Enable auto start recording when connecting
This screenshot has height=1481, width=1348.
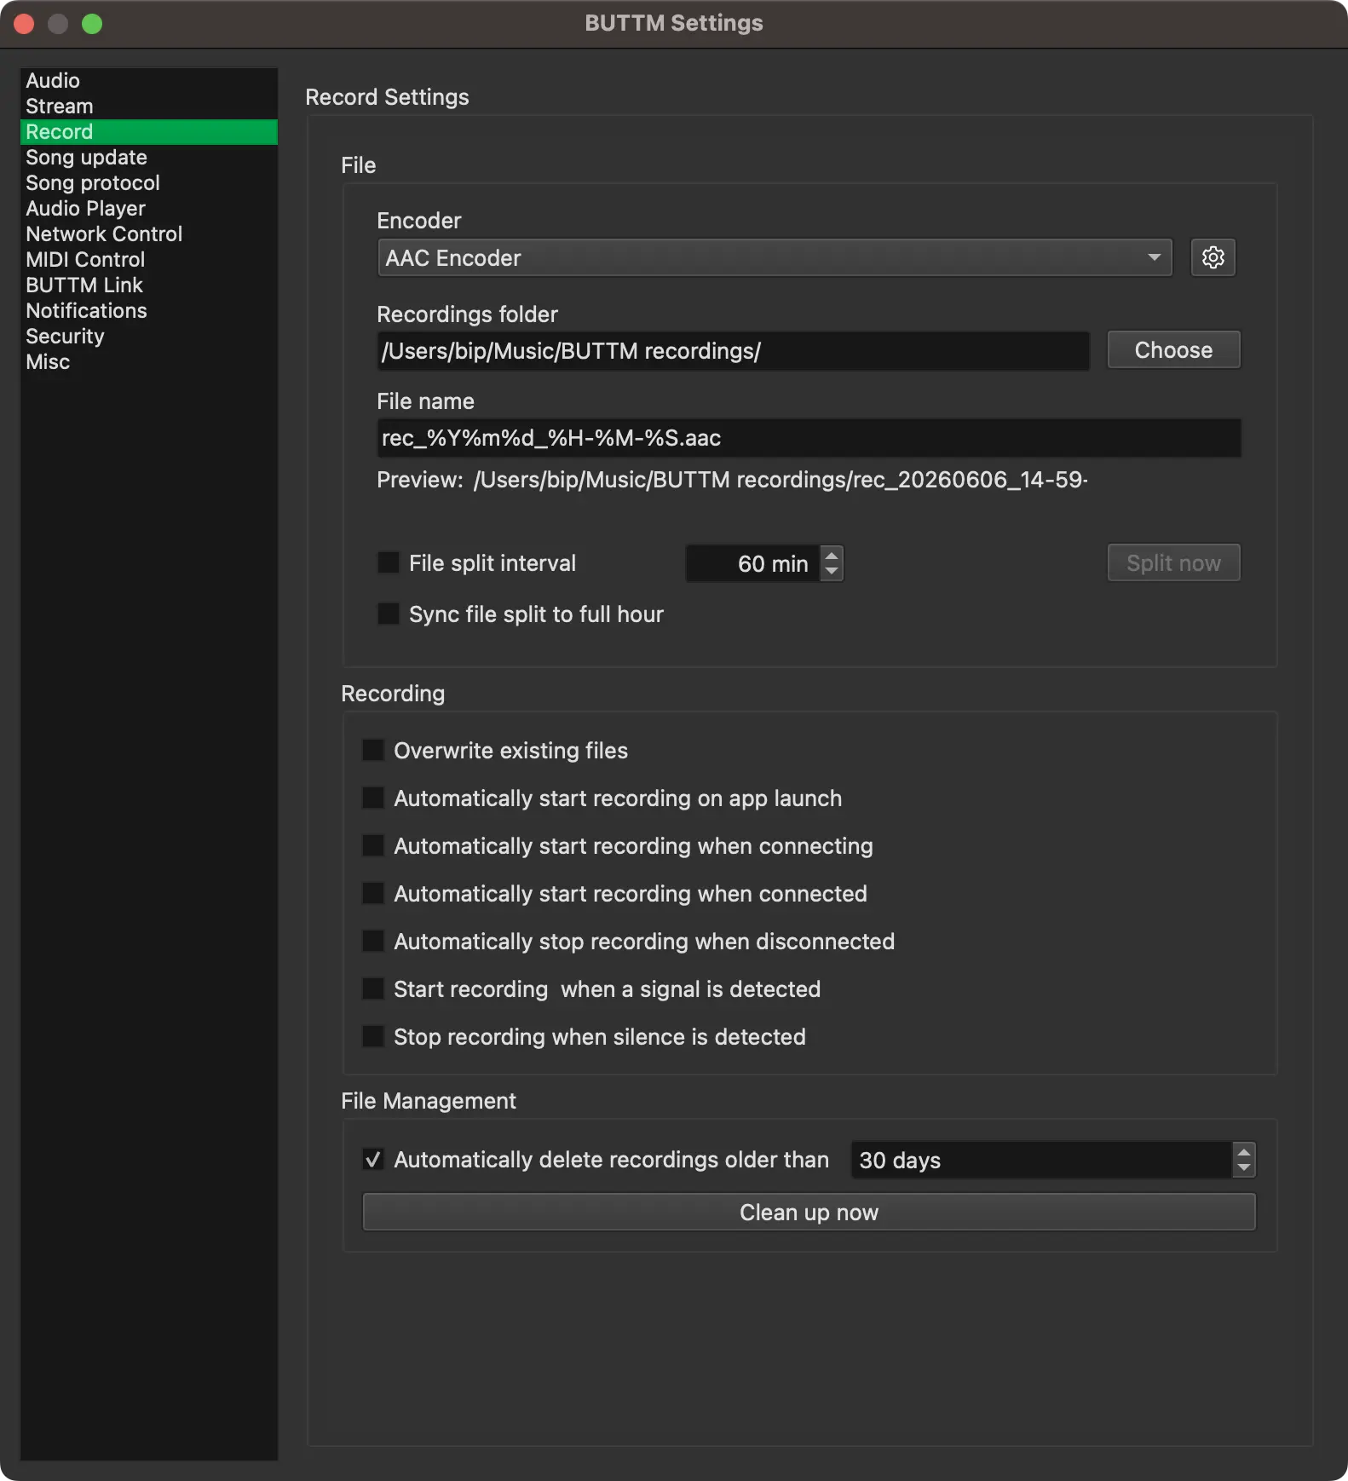click(x=373, y=845)
